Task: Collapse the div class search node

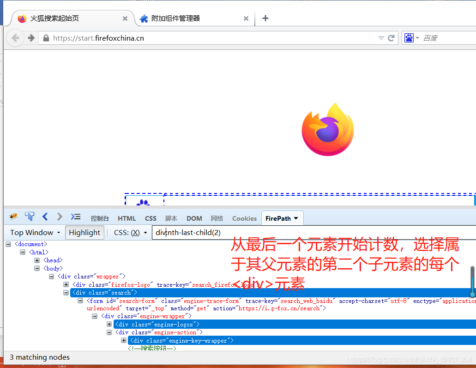Action: [66, 293]
